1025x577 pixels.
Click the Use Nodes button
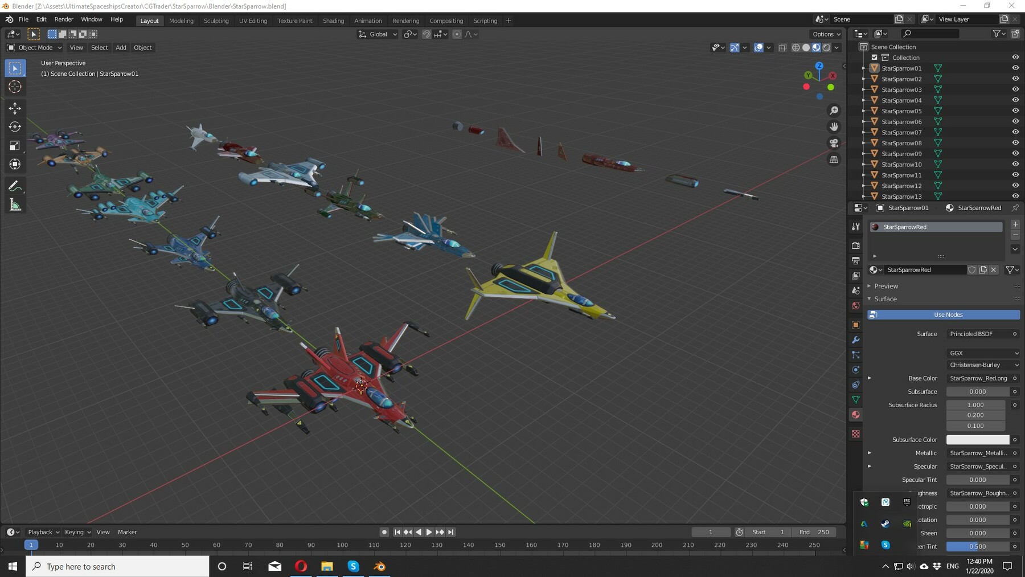point(947,314)
